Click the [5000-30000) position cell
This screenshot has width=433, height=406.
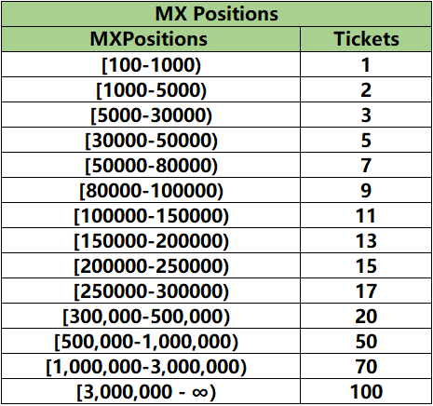tap(151, 115)
